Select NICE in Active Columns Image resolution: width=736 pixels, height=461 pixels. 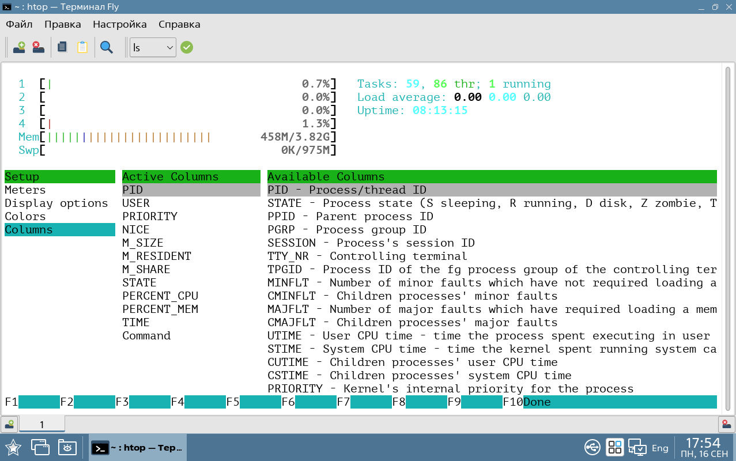[191, 230]
